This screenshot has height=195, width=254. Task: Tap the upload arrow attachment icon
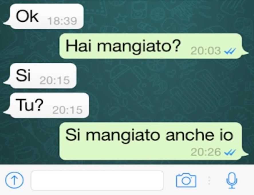coord(14,180)
